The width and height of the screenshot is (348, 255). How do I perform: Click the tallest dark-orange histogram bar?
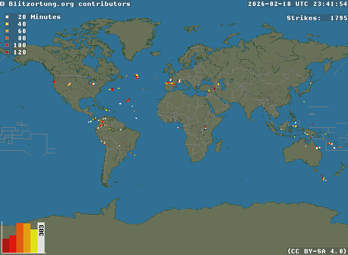20,238
